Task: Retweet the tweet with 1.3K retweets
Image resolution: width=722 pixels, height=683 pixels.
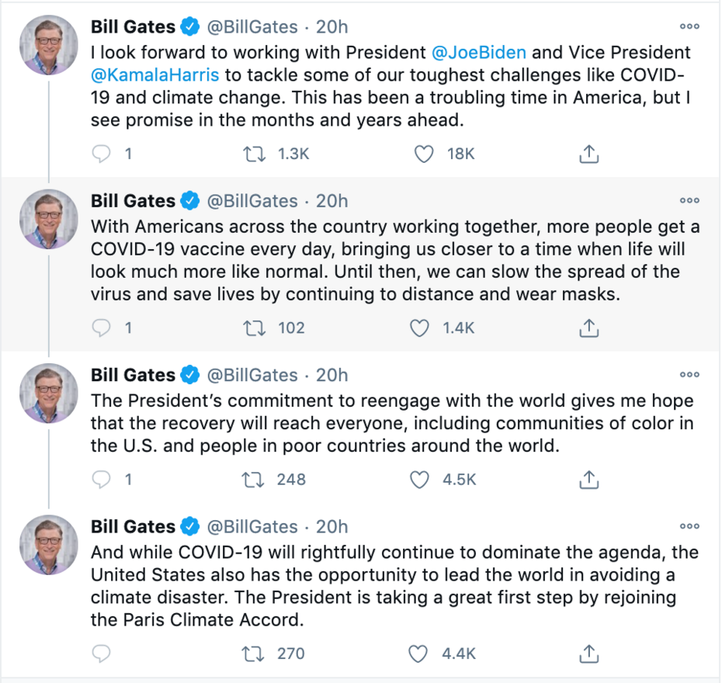Action: click(253, 154)
